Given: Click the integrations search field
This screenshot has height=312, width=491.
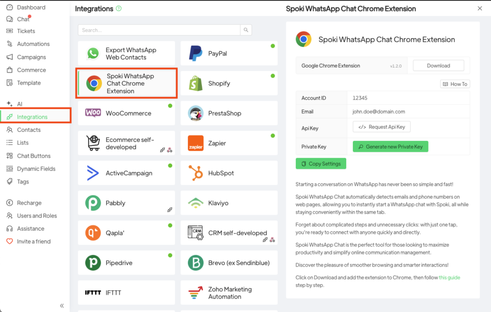Looking at the screenshot, I should tap(159, 30).
